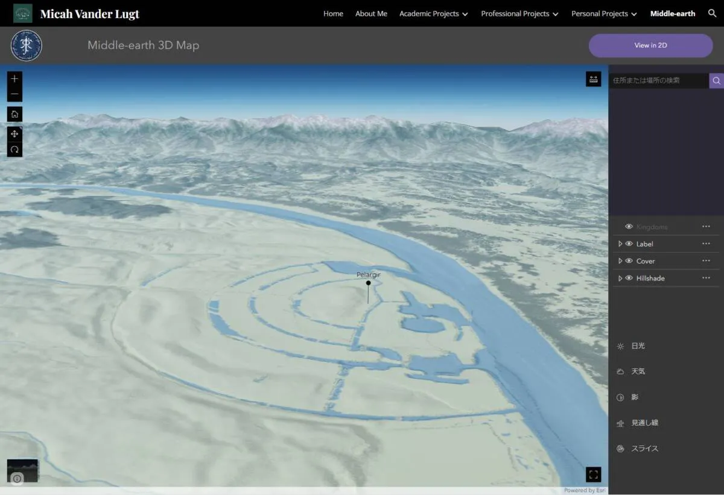Open Professional Projects dropdown menu

point(519,13)
